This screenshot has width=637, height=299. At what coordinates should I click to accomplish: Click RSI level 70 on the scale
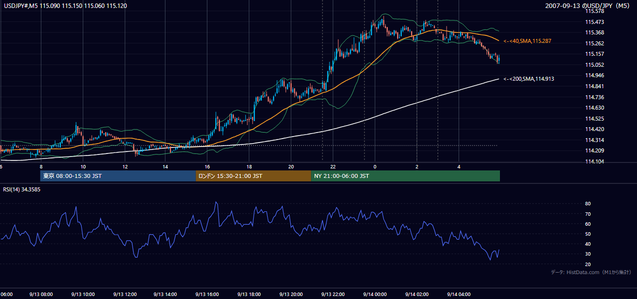(588, 214)
